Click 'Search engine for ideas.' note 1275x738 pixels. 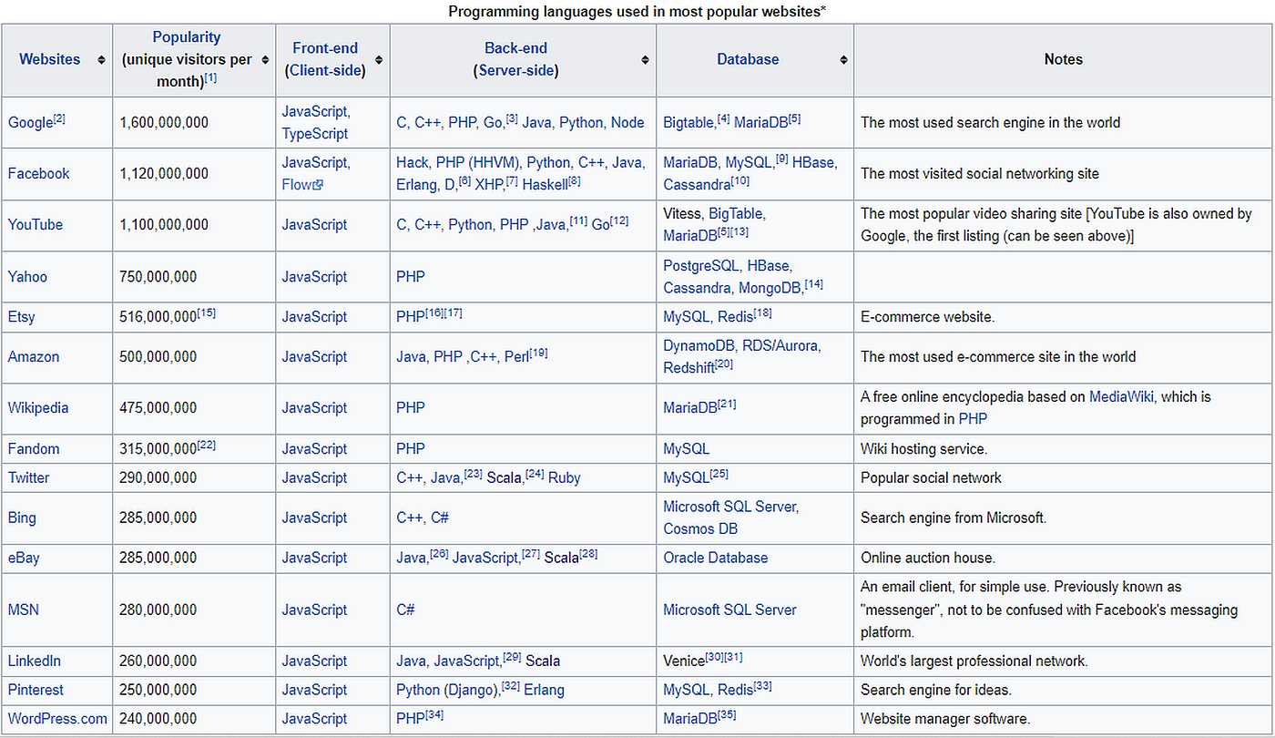point(936,691)
